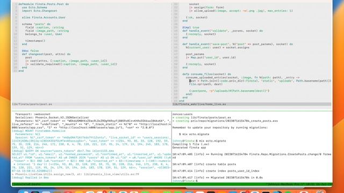Place cursor on 'use Ecto.Schema' line
The width and height of the screenshot is (344, 193).
pos(34,8)
